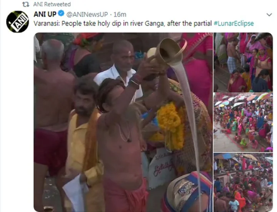
Task: Click the word Ganga in tweet text
Action: [155, 24]
